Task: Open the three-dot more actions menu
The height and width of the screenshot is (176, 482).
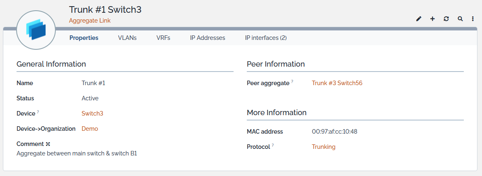Action: tap(473, 19)
